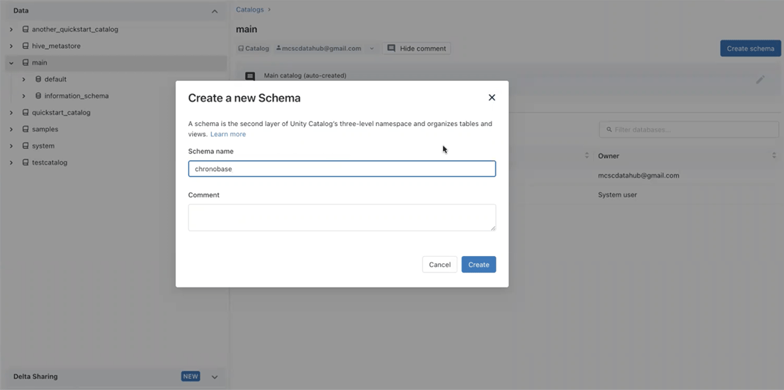784x390 pixels.
Task: Expand the another_quickstart_catalog tree node
Action: 11,29
